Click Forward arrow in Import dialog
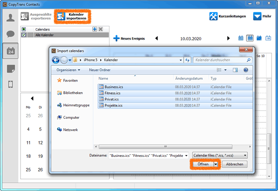 64,60
